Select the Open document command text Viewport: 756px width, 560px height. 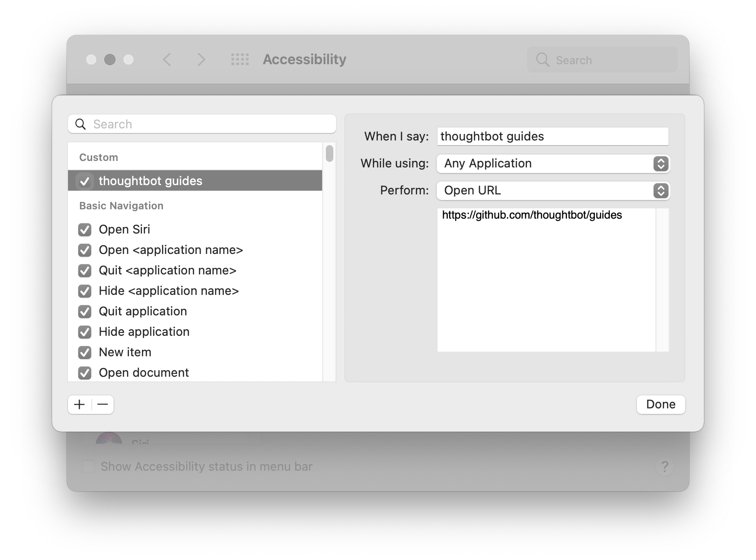click(x=144, y=373)
